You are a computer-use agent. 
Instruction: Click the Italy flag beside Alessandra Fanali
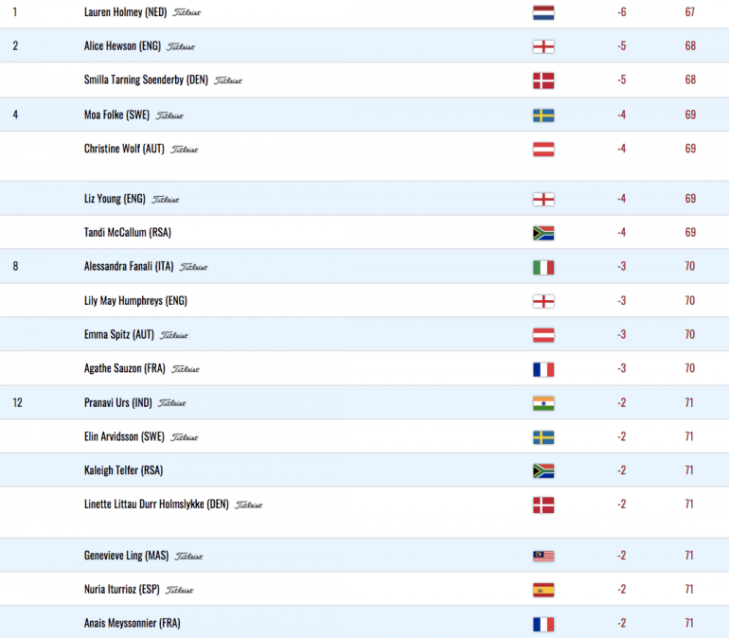[x=543, y=267]
